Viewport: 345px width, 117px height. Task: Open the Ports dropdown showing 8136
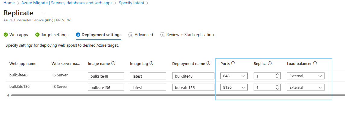234,87
